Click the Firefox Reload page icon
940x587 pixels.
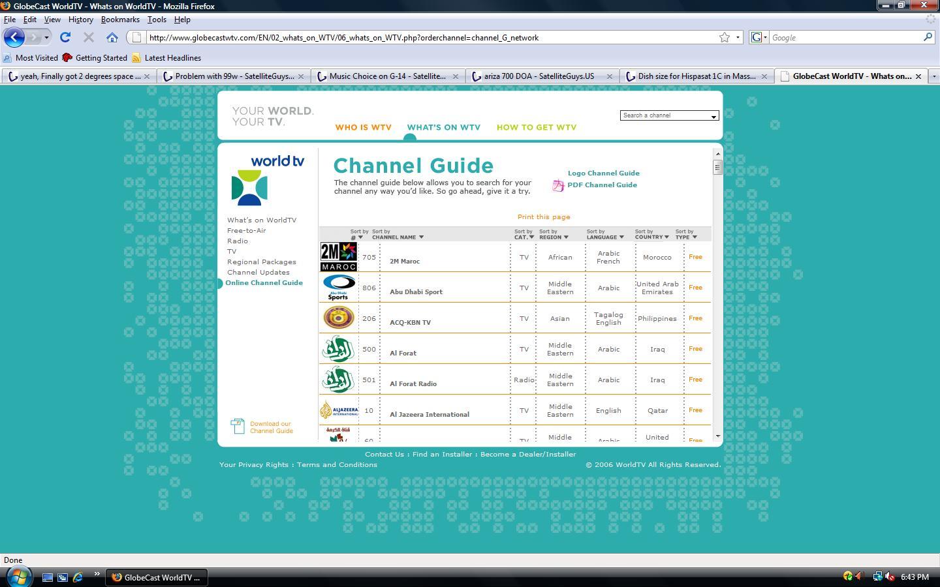(x=65, y=37)
